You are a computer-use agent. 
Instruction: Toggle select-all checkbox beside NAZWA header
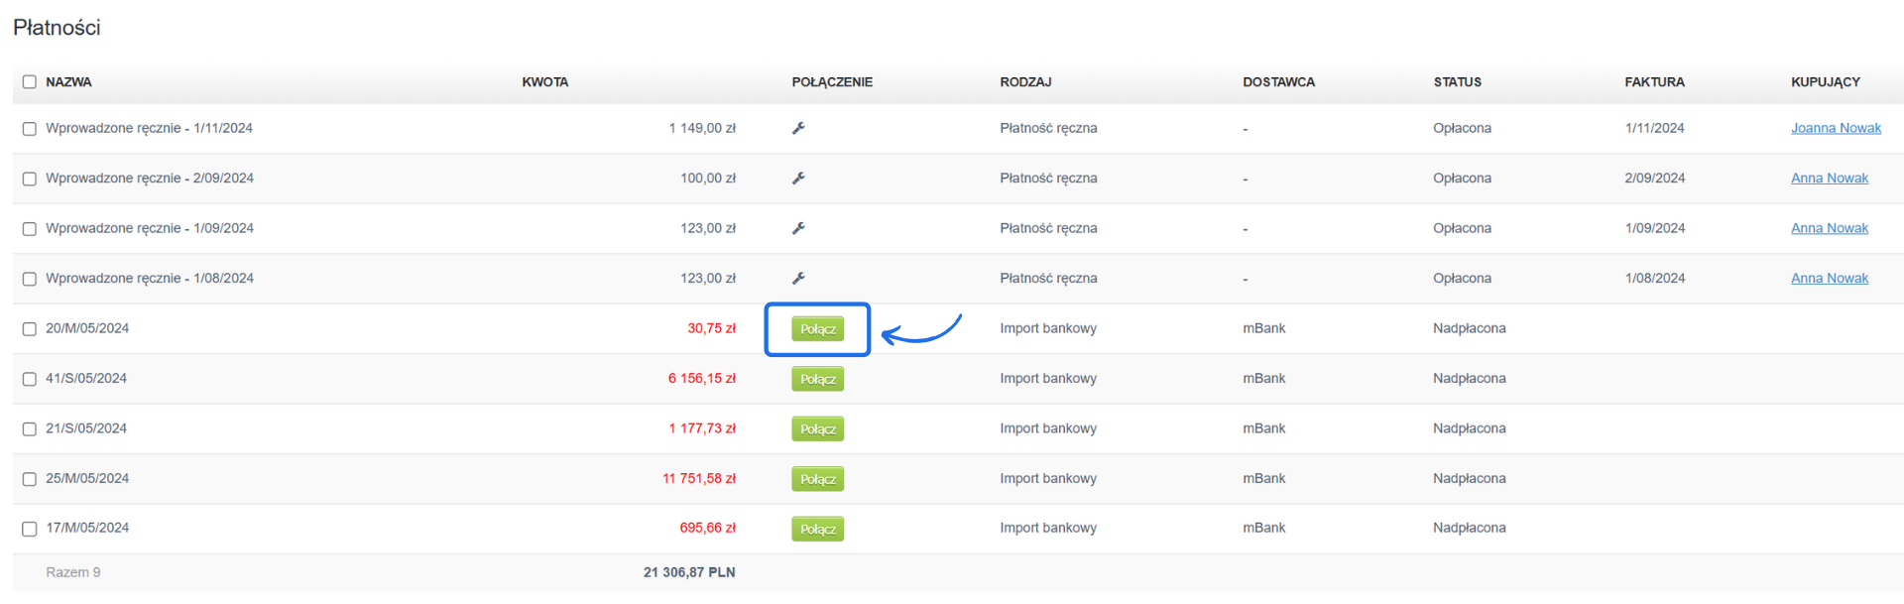pos(30,82)
